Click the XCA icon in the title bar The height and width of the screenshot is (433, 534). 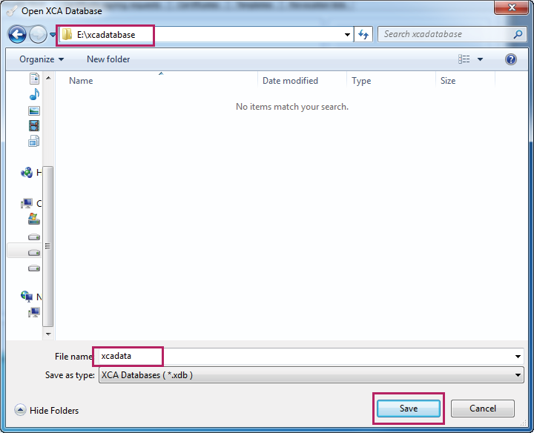pyautogui.click(x=12, y=10)
